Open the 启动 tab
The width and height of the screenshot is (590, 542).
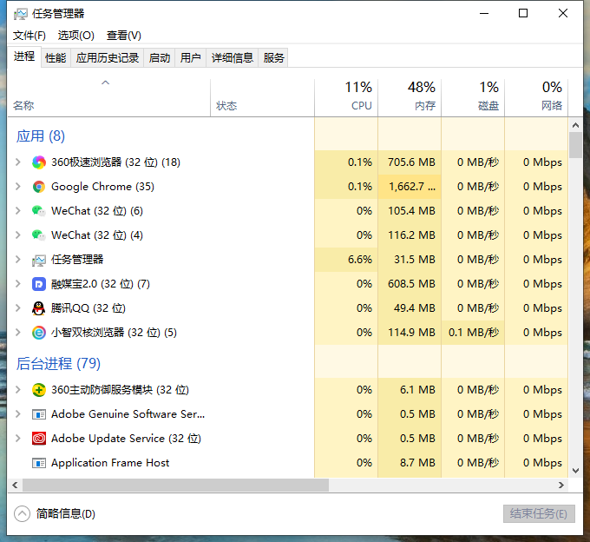(160, 58)
